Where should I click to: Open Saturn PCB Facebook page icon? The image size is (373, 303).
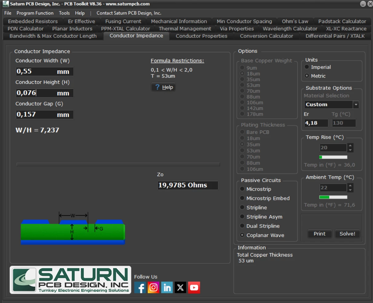click(x=140, y=288)
